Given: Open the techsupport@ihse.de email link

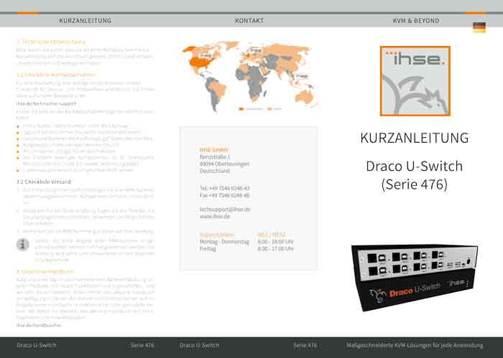Looking at the screenshot, I should [224, 209].
